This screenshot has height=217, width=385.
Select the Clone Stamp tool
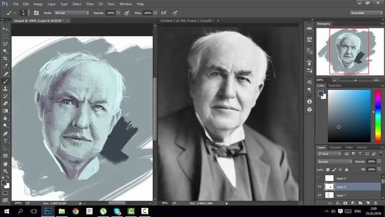click(x=5, y=89)
